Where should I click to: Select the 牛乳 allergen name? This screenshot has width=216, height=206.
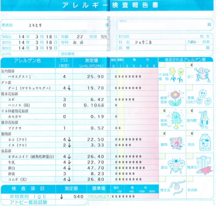[12, 162]
